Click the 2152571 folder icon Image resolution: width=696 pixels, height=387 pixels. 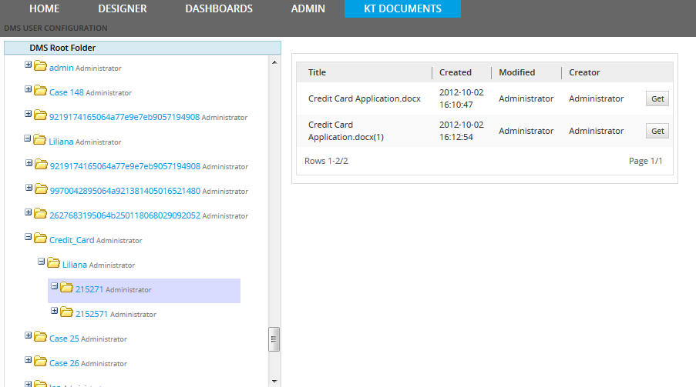pyautogui.click(x=66, y=313)
